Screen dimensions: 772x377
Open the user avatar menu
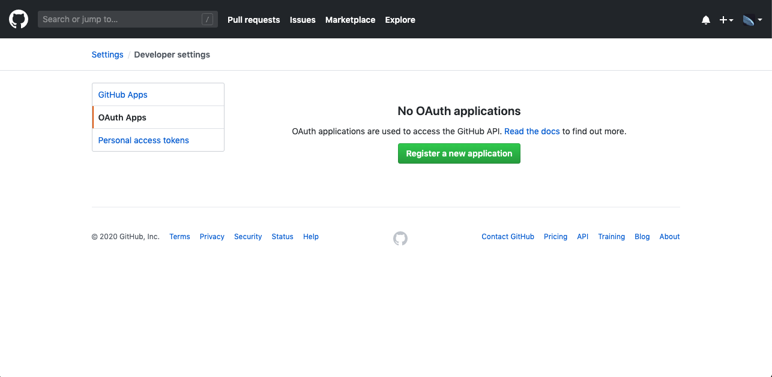752,20
